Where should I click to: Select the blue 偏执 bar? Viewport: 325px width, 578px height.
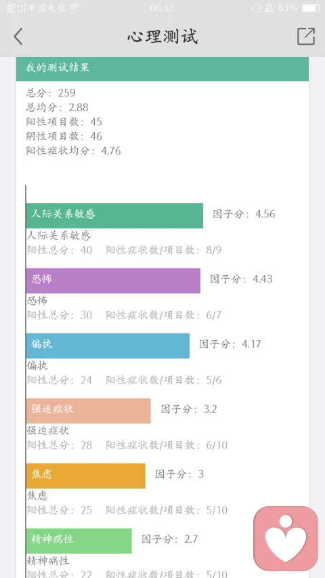(x=108, y=346)
